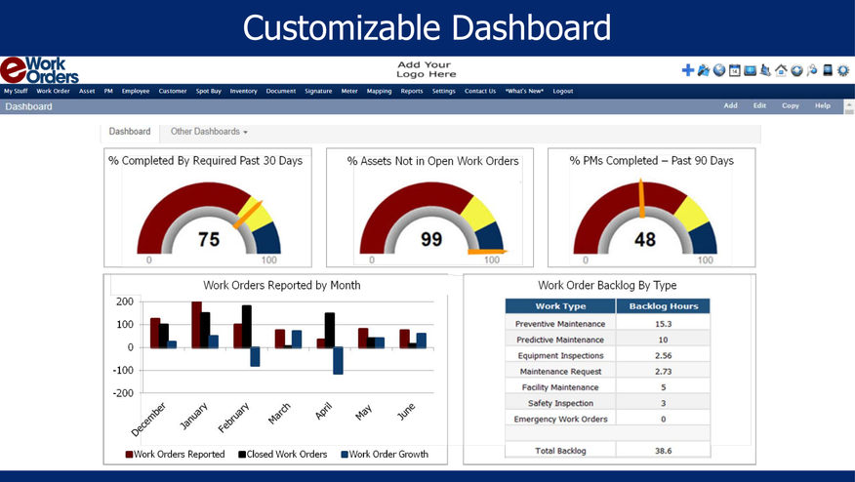The image size is (855, 482).
Task: Open the Work Order menu
Action: point(53,92)
